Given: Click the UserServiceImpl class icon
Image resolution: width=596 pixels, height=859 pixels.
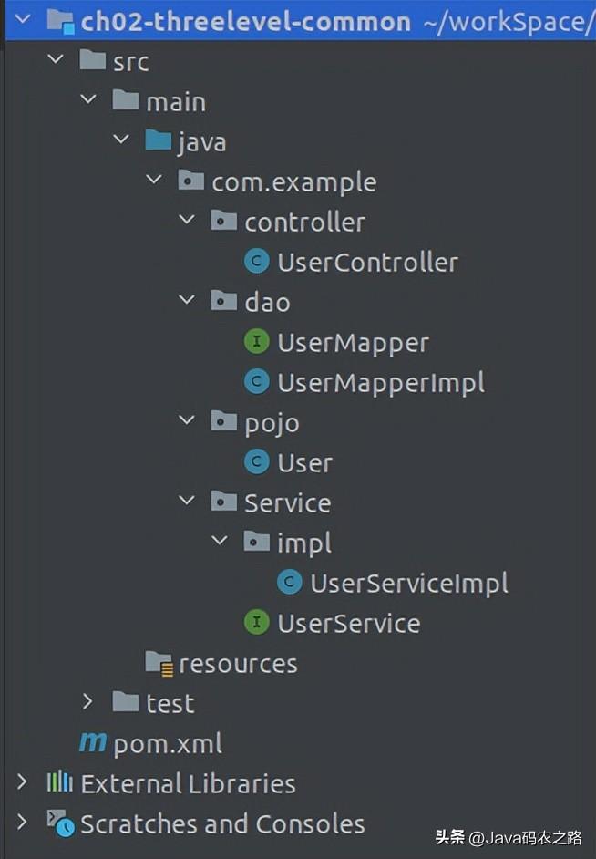Looking at the screenshot, I should [x=290, y=582].
